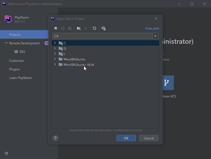The height and width of the screenshot is (159, 211).
Task: Click inside the path text field
Action: pyautogui.click(x=102, y=36)
